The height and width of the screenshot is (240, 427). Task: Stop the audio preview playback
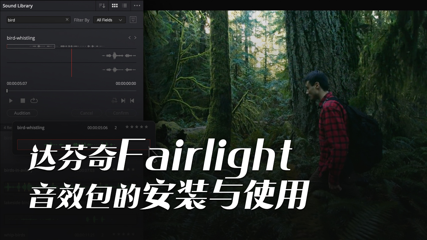[23, 101]
